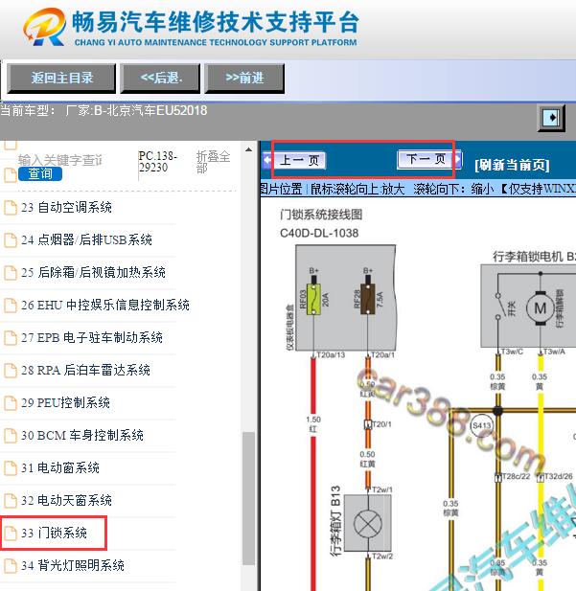576x591 pixels.
Task: Open 29 PEU控制系统 item
Action: [x=65, y=402]
